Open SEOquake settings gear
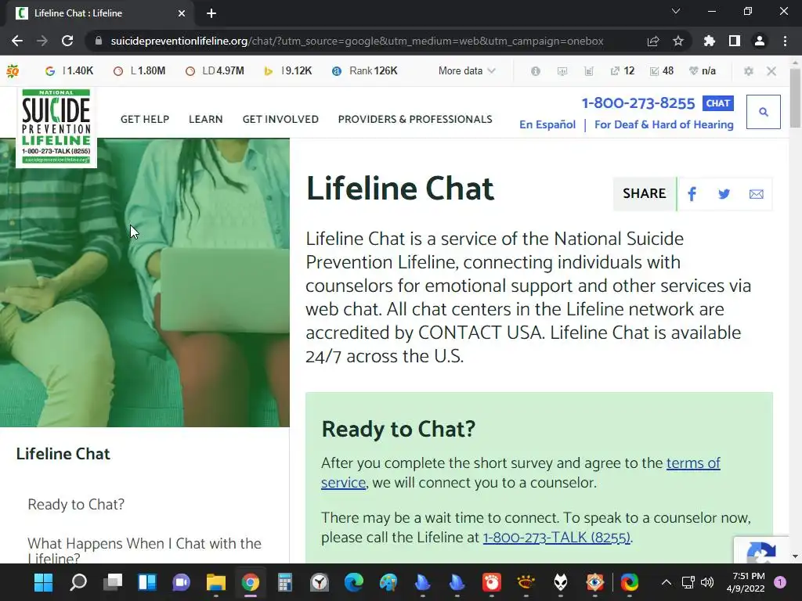The width and height of the screenshot is (802, 601). (748, 71)
